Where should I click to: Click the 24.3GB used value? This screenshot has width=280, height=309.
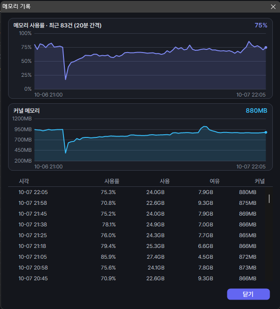coord(155,235)
